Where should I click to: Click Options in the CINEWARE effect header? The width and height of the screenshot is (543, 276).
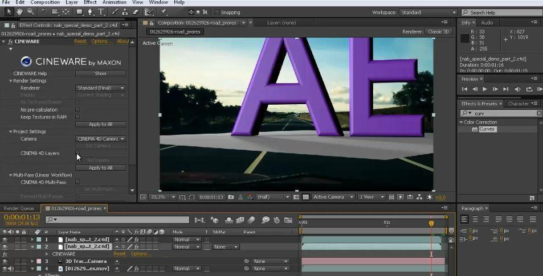[x=102, y=41]
